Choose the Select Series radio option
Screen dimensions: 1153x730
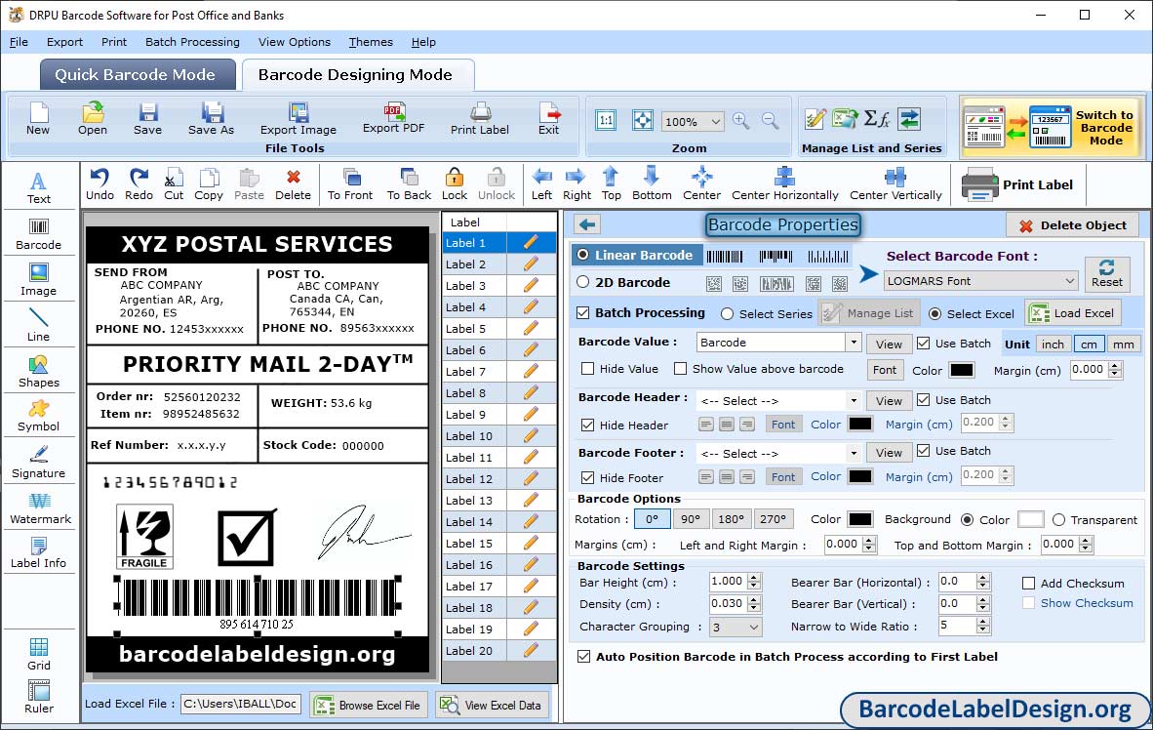click(728, 314)
